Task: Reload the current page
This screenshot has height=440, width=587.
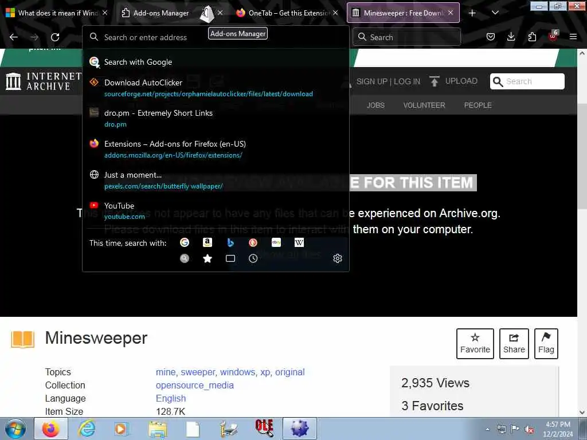Action: [x=55, y=37]
